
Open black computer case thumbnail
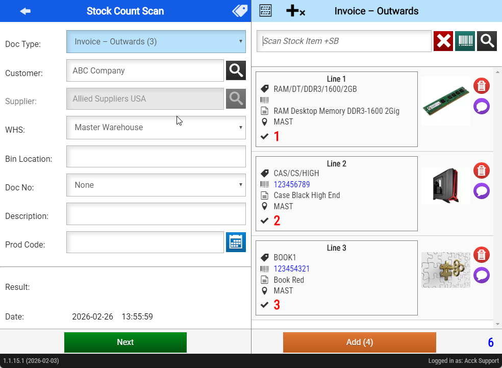[x=446, y=185]
